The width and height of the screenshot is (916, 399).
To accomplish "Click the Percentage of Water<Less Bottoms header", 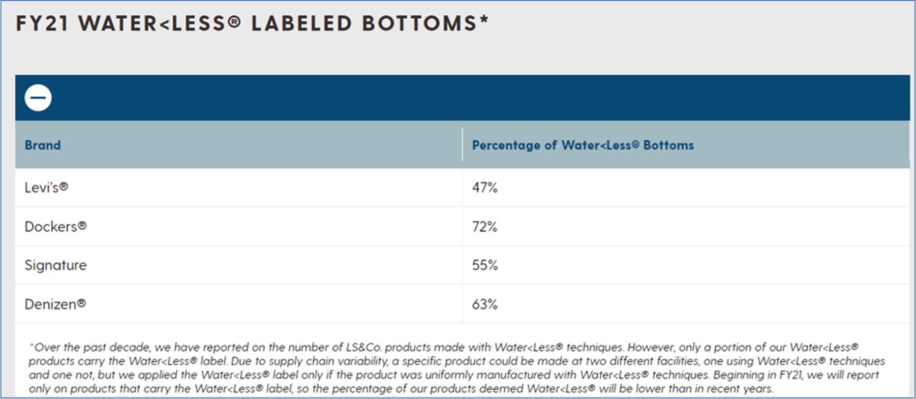I will tap(583, 145).
